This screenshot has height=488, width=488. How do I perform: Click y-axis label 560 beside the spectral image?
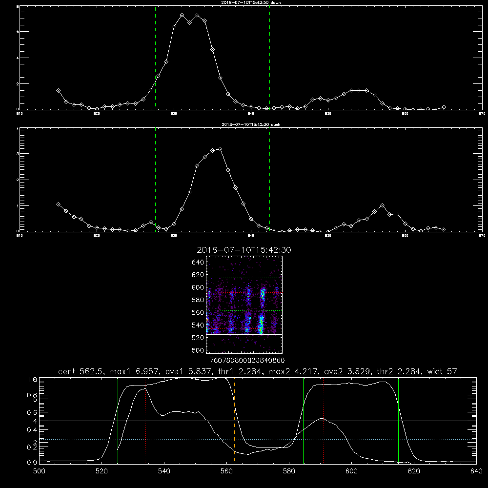click(x=198, y=312)
